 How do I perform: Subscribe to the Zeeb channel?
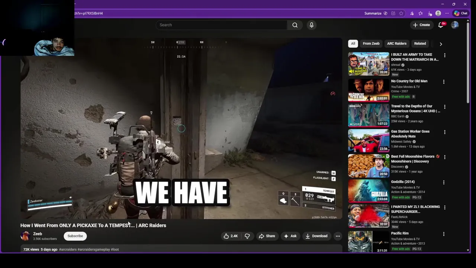point(75,236)
